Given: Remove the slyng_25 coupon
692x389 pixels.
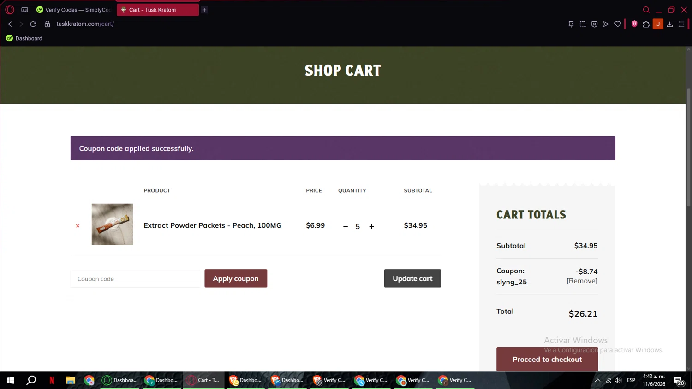Looking at the screenshot, I should [x=582, y=281].
